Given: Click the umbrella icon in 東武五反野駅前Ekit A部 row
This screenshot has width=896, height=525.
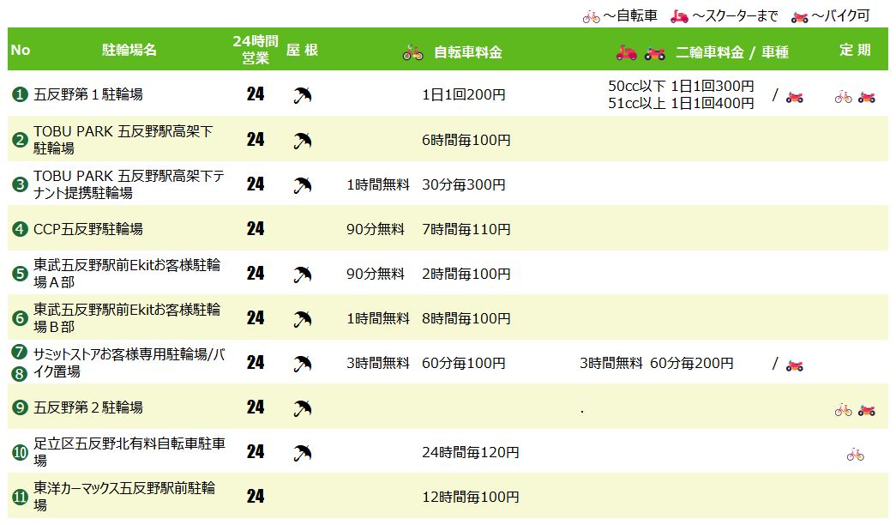Looking at the screenshot, I should click(302, 275).
